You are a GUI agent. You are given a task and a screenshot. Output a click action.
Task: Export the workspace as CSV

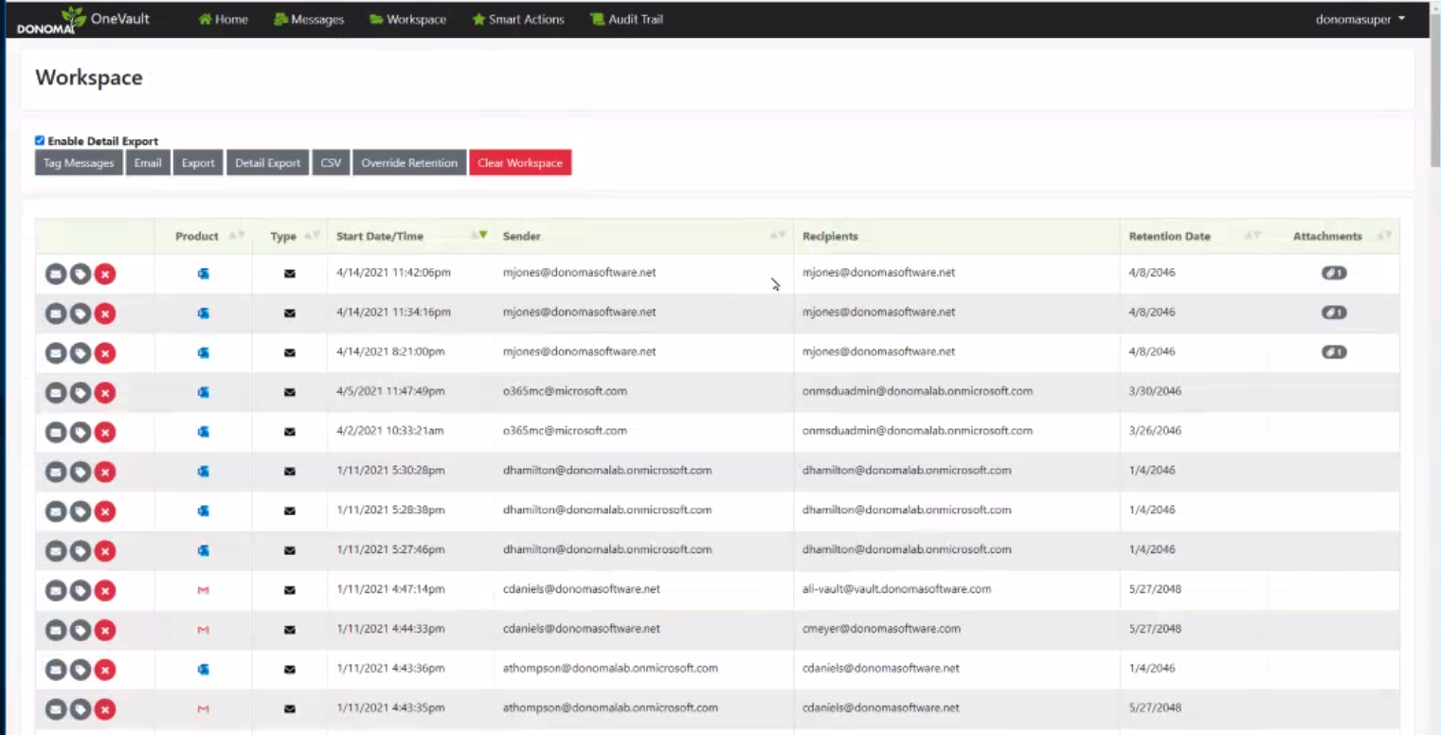[x=331, y=162]
